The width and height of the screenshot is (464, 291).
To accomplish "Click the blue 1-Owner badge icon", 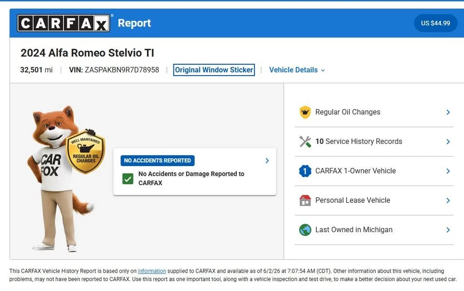I will 305,171.
